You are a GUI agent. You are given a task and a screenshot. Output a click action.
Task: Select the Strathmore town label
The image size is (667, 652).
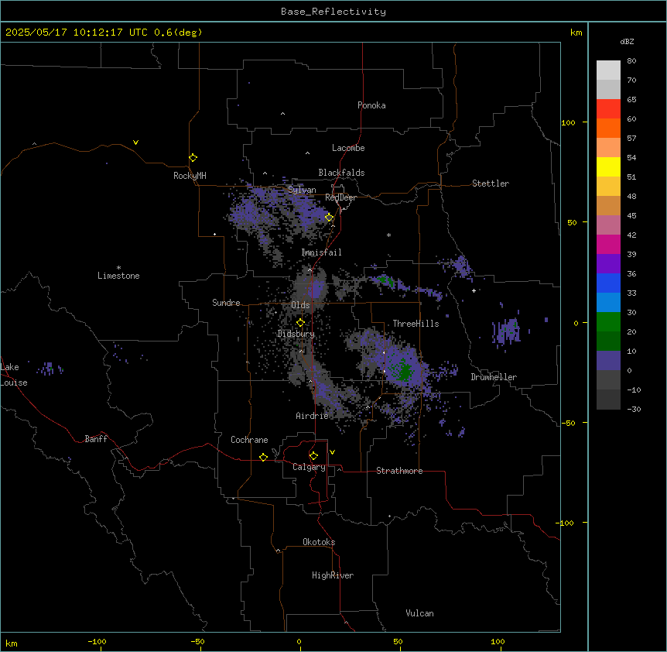pos(399,471)
